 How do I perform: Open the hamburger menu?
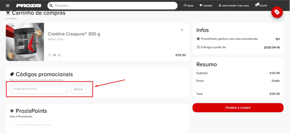click(8, 6)
